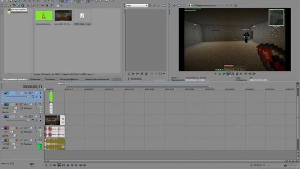This screenshot has height=169, width=300.
Task: Switch to Медиафайлы проекта tab
Action: click(15, 79)
